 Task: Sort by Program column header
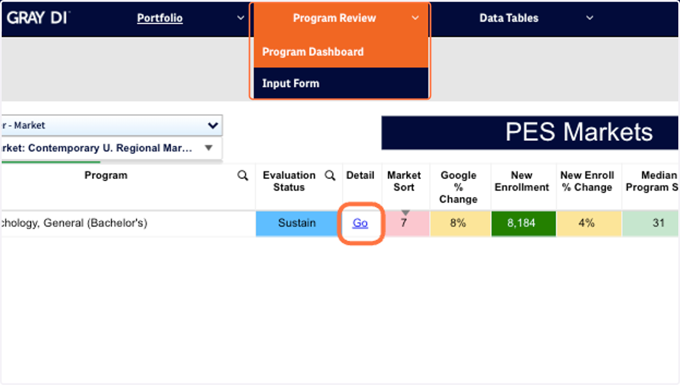[x=106, y=176]
